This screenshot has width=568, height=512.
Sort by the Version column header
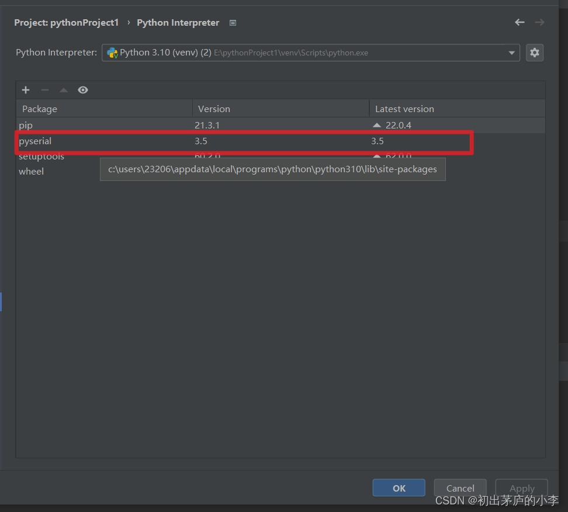(280, 109)
